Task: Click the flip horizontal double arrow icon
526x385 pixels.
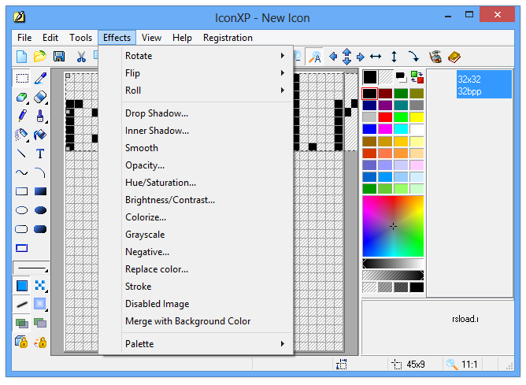Action: [376, 57]
